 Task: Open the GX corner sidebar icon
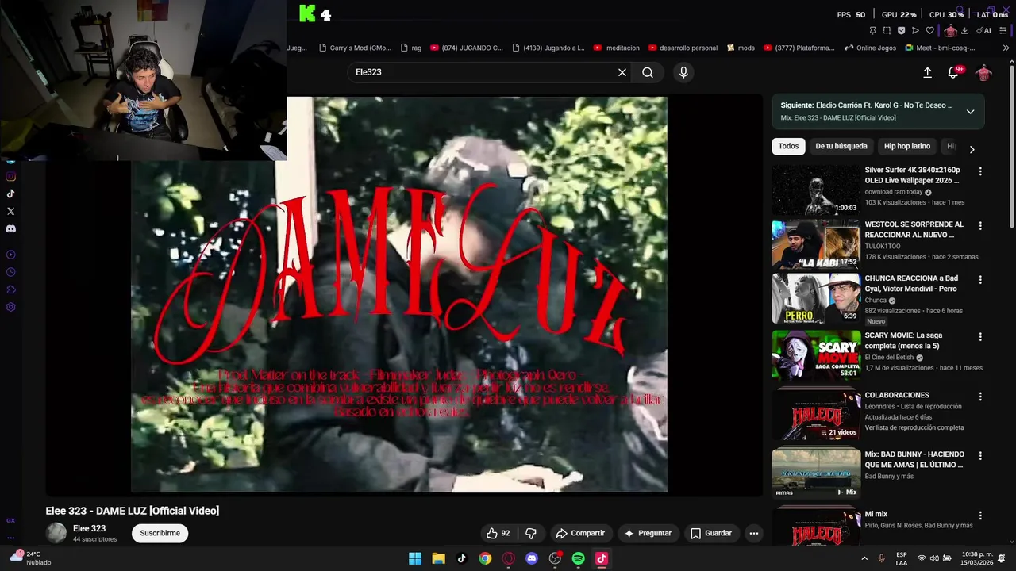tap(11, 520)
